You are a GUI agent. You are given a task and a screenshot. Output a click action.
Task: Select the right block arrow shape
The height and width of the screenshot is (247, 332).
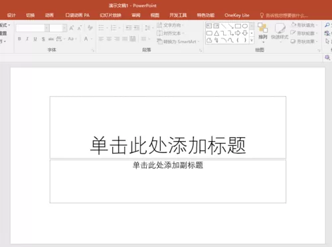point(238,33)
